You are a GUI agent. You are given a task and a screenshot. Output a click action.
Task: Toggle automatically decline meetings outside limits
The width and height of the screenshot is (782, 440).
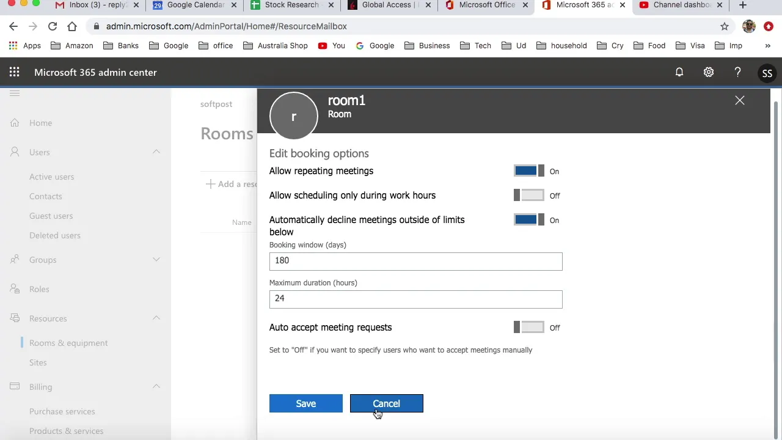[x=528, y=220]
